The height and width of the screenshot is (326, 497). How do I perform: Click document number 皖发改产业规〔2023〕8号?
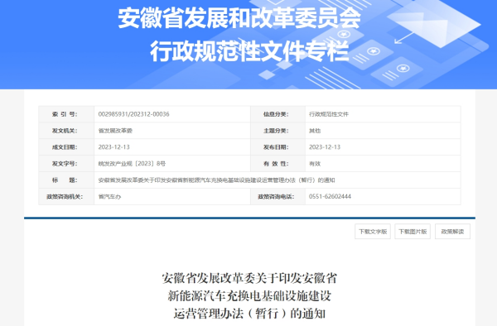point(132,164)
